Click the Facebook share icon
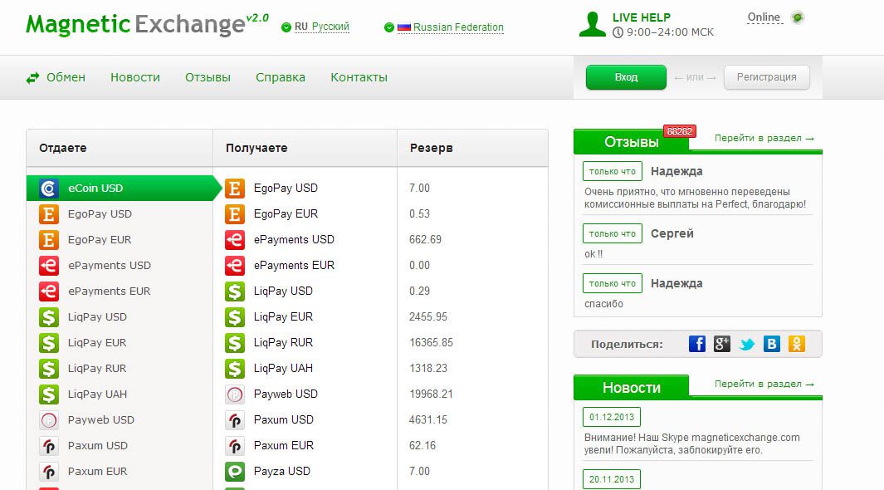Screen dimensions: 884x490 tap(697, 344)
